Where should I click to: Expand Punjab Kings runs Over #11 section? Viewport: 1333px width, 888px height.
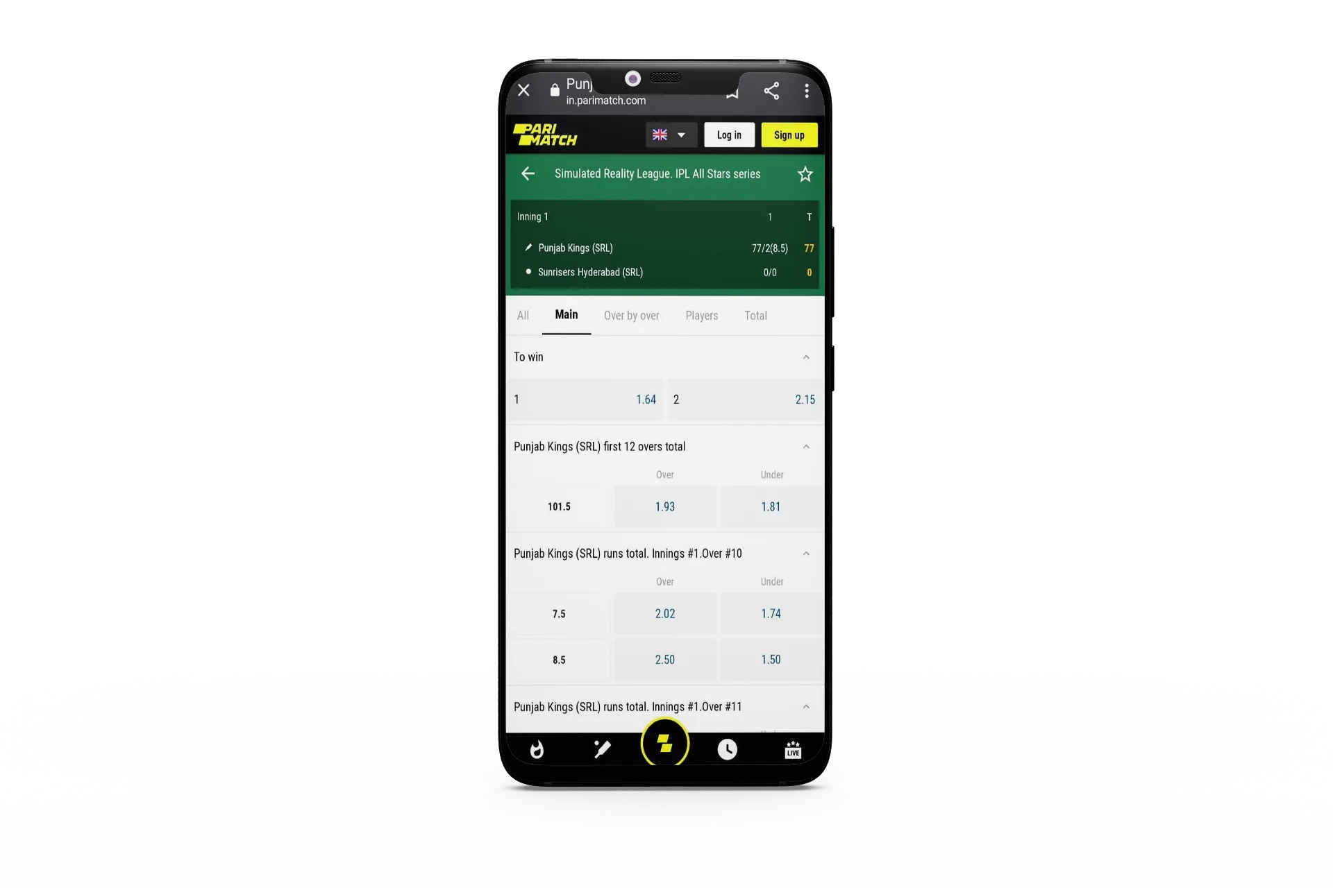805,706
